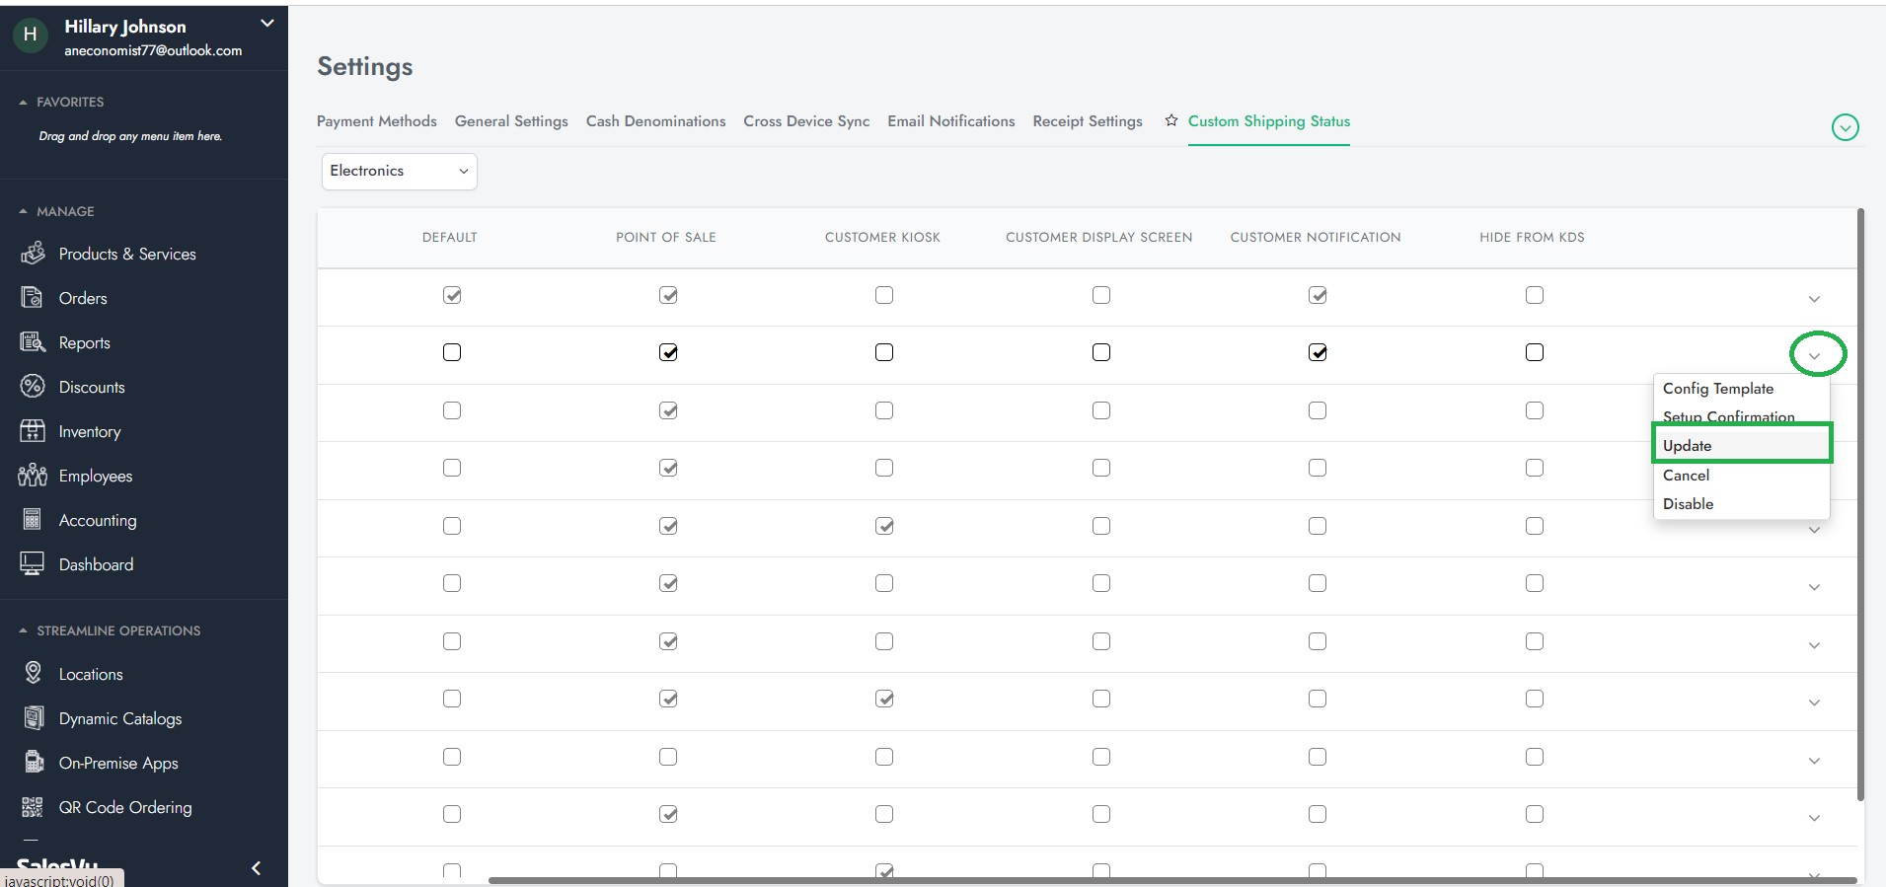This screenshot has width=1886, height=887.
Task: Open Reports via its sidebar icon
Action: click(x=33, y=342)
